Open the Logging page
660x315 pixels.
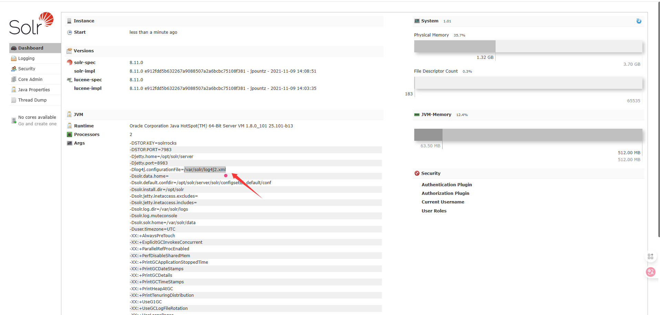pyautogui.click(x=26, y=59)
